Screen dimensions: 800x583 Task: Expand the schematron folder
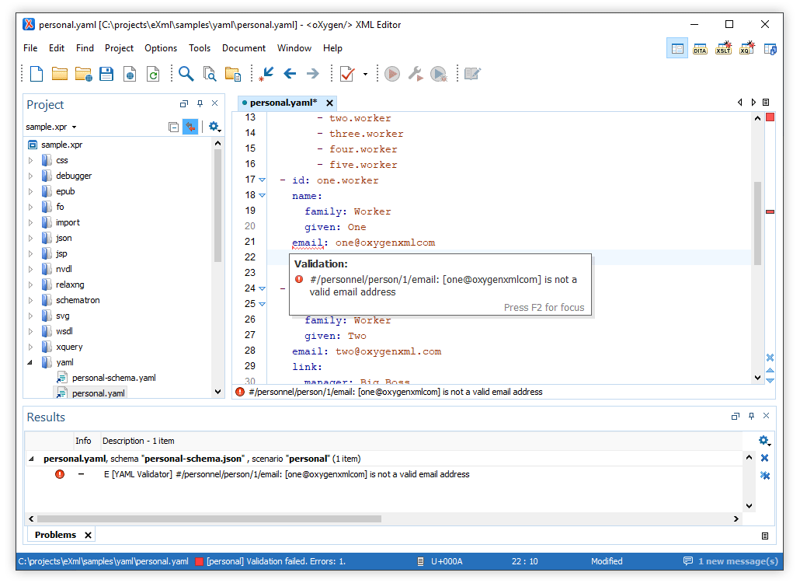coord(30,300)
